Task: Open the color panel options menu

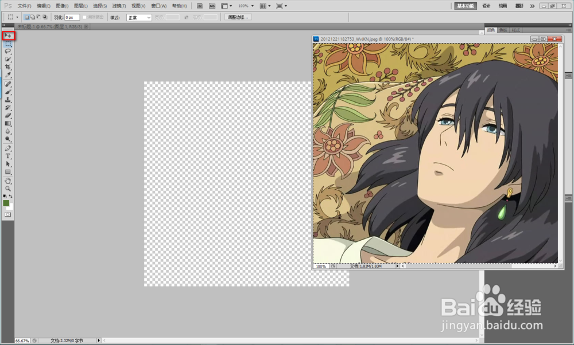Action: click(568, 30)
